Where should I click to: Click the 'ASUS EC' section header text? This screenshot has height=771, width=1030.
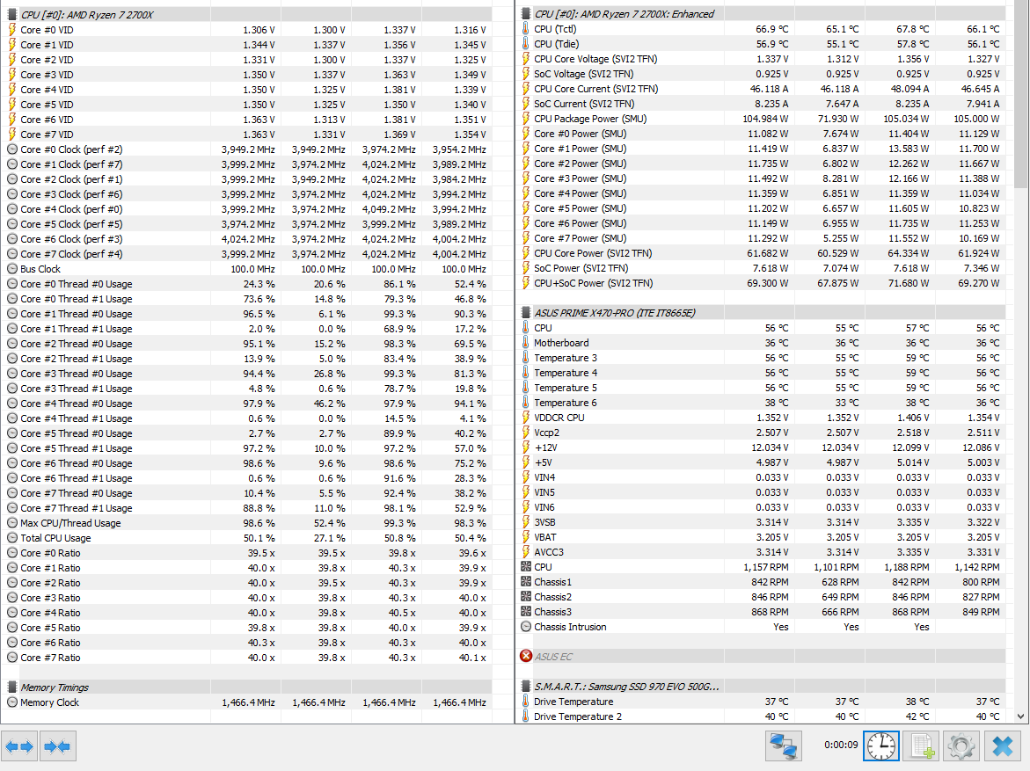[553, 656]
